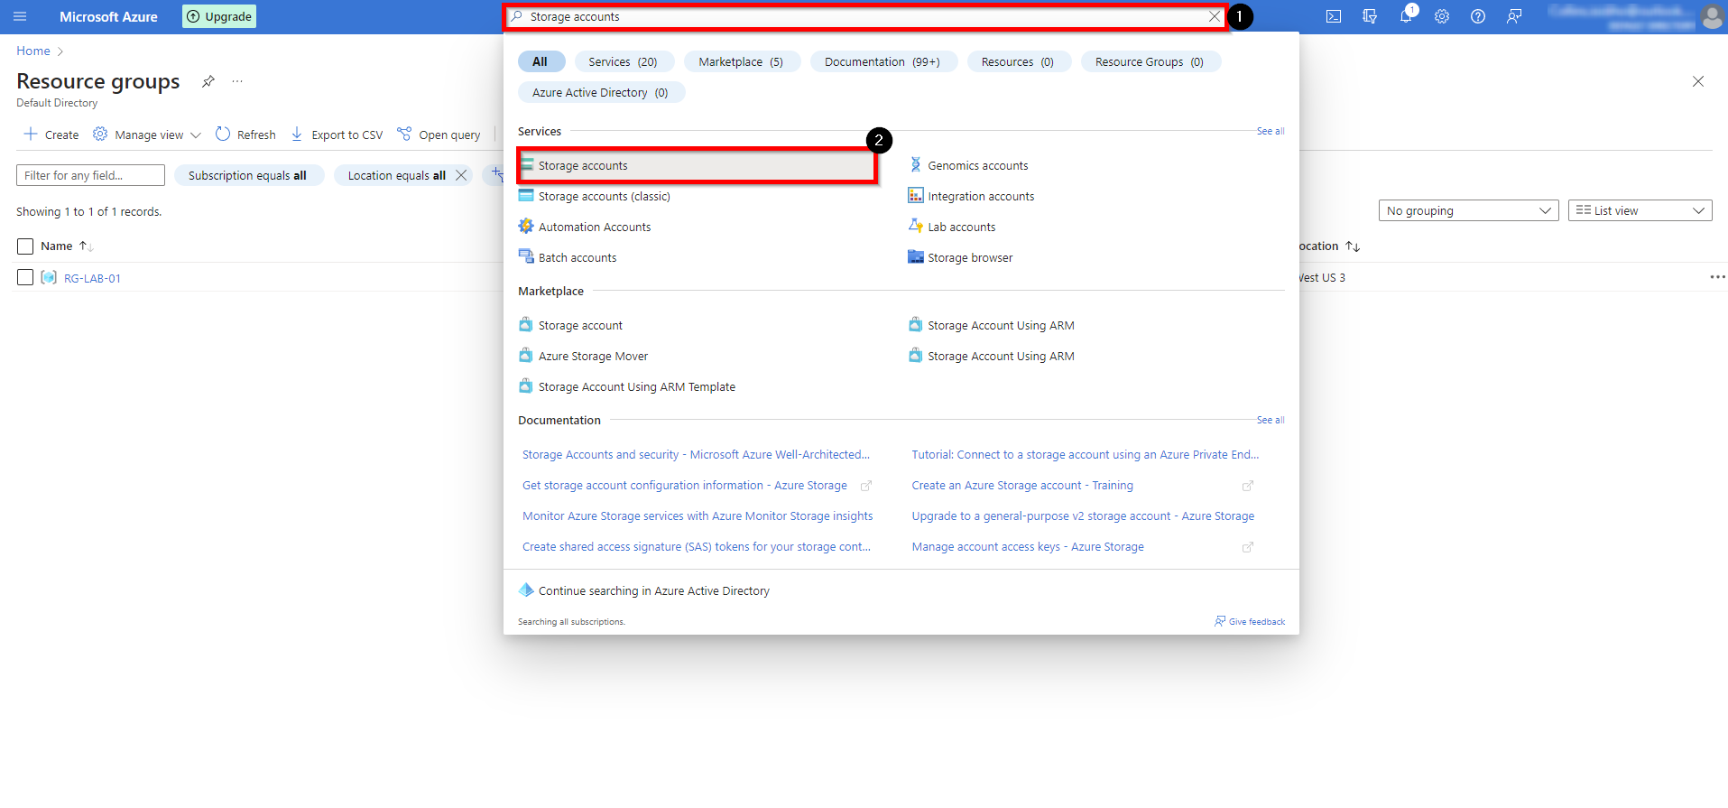This screenshot has width=1728, height=808.
Task: Open RG-LAB-01 resource group
Action: pos(92,278)
